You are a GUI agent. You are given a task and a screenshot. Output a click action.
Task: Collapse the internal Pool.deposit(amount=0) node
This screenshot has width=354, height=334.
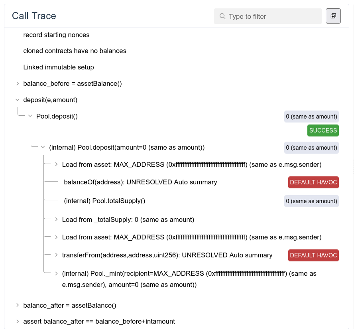(x=43, y=147)
